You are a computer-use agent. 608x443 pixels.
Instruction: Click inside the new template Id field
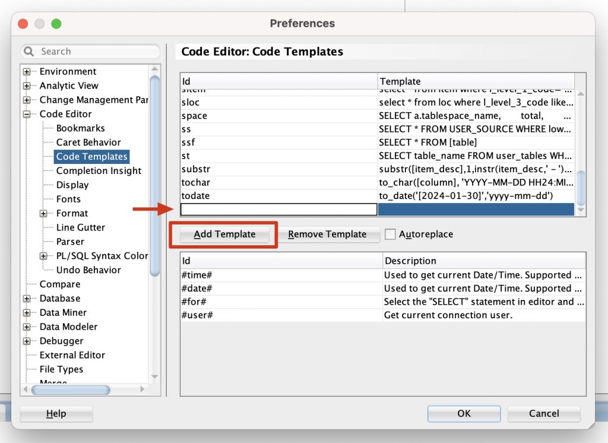(279, 209)
